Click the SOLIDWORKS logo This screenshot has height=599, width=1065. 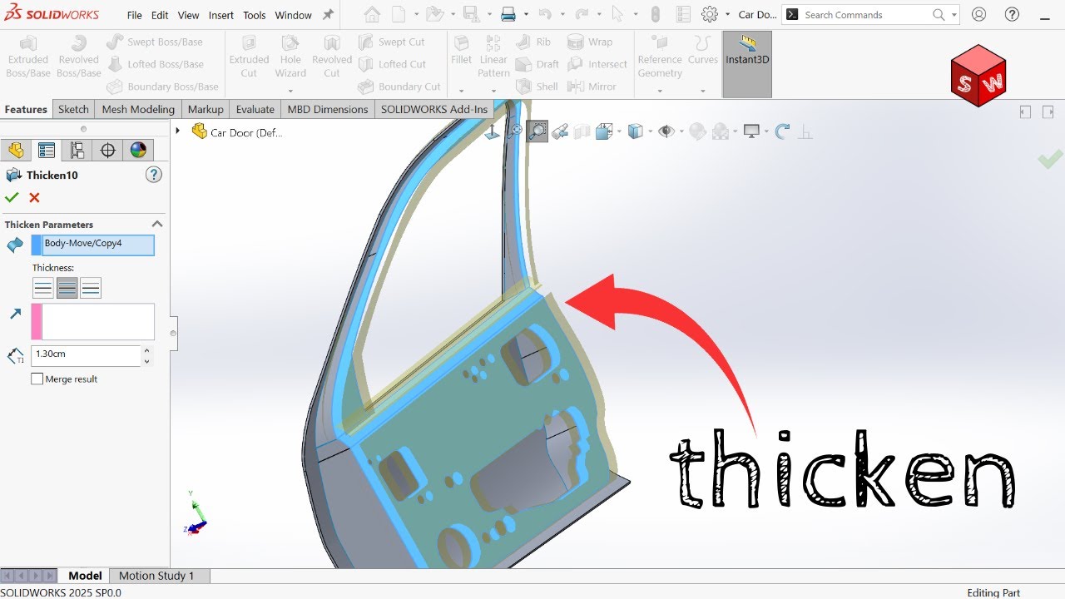tap(52, 14)
